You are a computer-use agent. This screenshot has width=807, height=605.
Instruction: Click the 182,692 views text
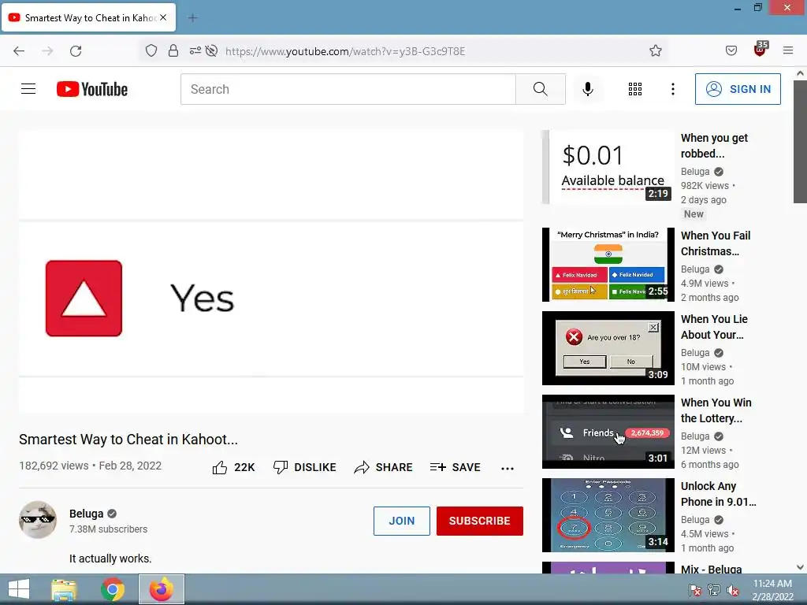point(54,466)
